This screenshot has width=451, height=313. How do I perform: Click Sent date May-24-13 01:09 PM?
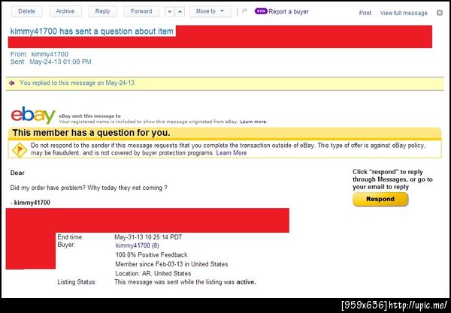click(60, 62)
